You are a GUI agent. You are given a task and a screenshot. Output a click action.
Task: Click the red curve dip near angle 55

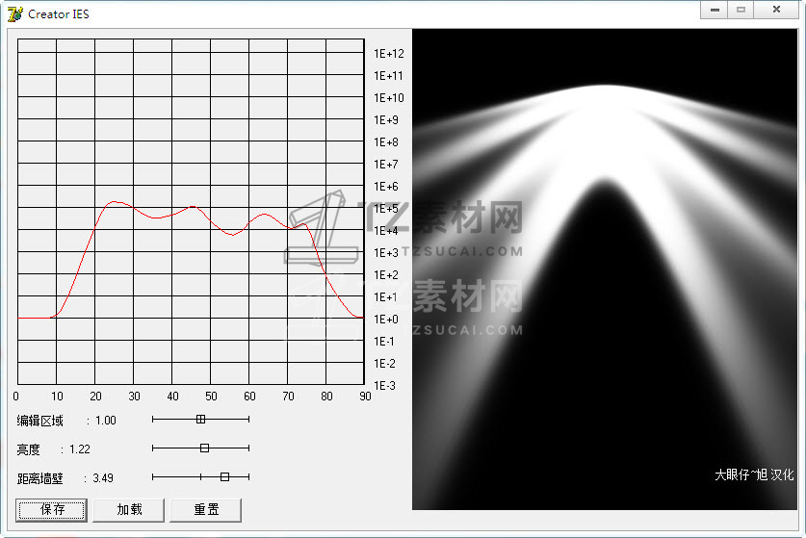pyautogui.click(x=232, y=235)
